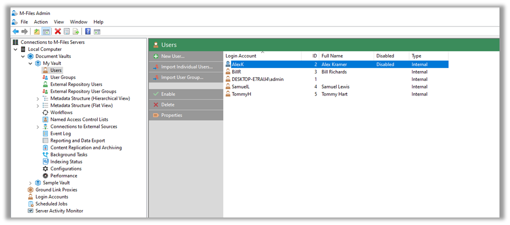The width and height of the screenshot is (510, 225).
Task: Sort by ID column header
Action: click(x=310, y=56)
